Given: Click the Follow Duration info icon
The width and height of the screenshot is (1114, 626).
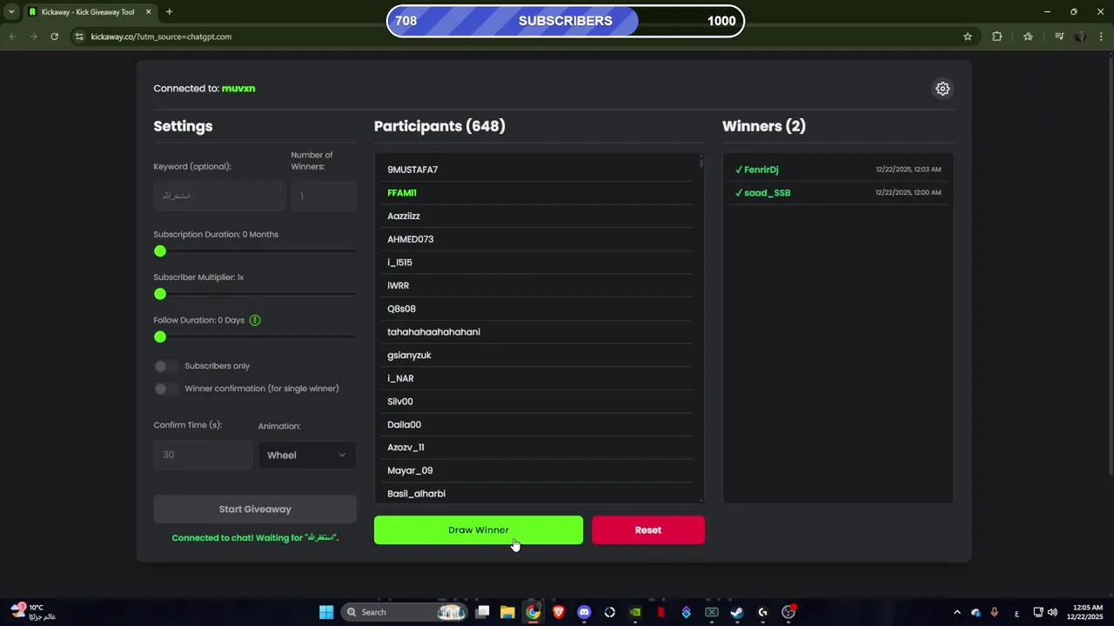Looking at the screenshot, I should coord(255,320).
